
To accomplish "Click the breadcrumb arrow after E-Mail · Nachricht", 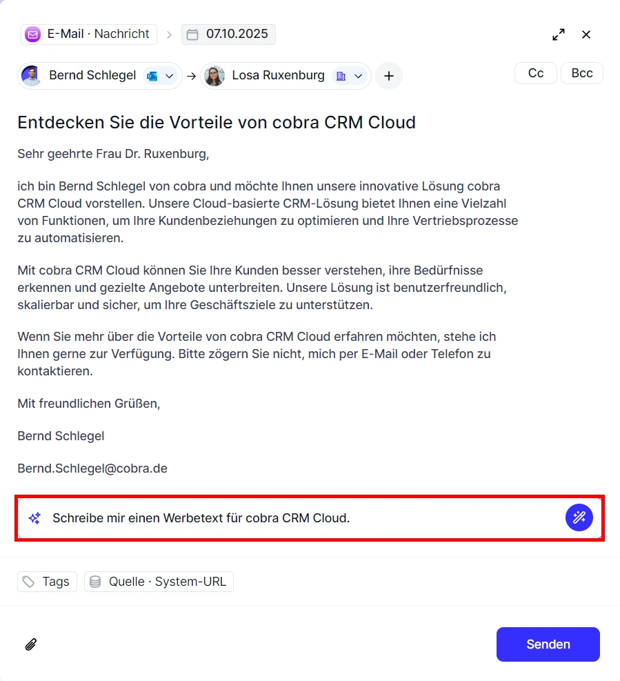I will [x=170, y=34].
